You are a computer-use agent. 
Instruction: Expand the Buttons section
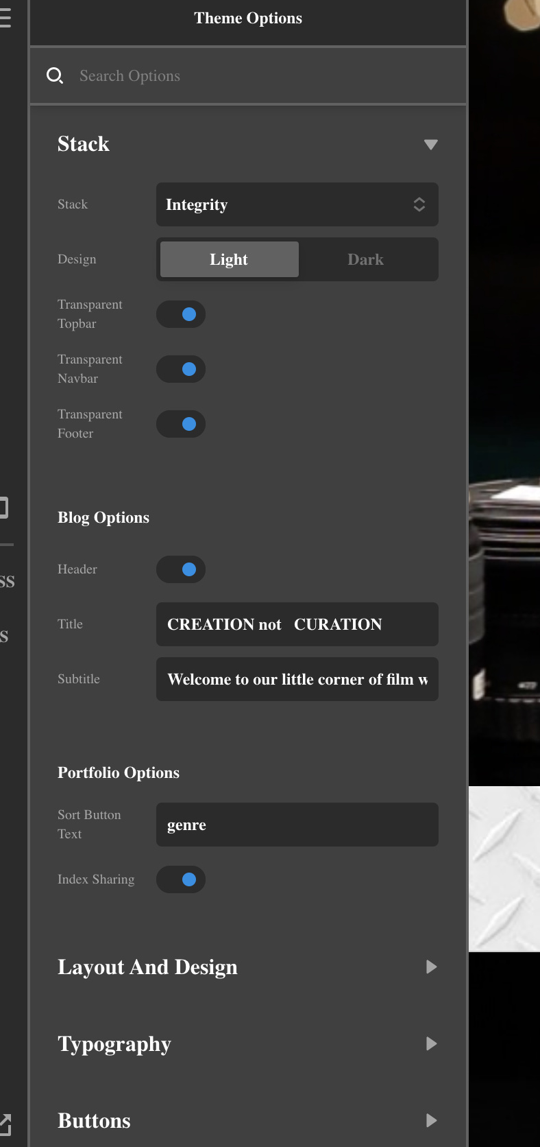431,1121
